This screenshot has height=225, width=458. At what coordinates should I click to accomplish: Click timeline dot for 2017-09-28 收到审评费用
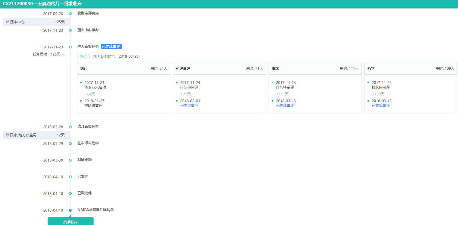70,14
